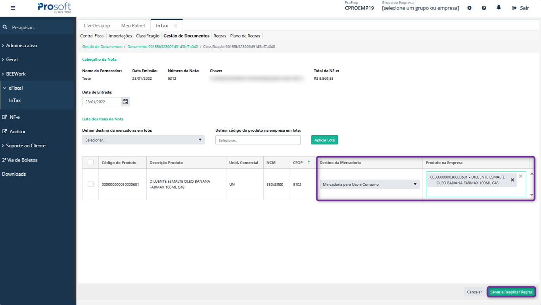
Task: Remove selected product chip with X
Action: pos(512,180)
